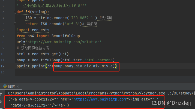Viewport: 195px width, 109px height.
Task: Open the baiweitp.com/solution URL in the code
Action: (x=64, y=42)
